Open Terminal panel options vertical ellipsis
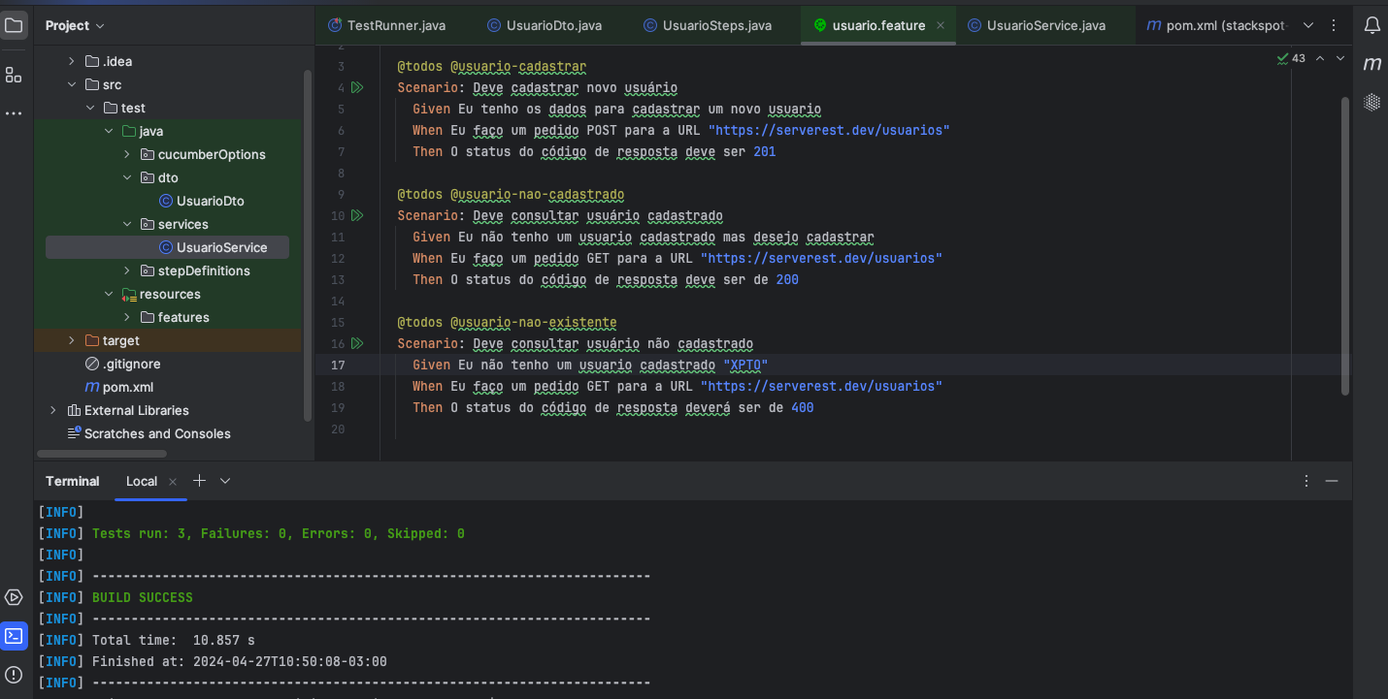 [1306, 481]
